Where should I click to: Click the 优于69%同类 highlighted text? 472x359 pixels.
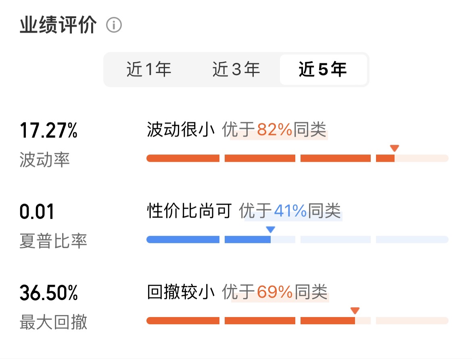(x=275, y=292)
